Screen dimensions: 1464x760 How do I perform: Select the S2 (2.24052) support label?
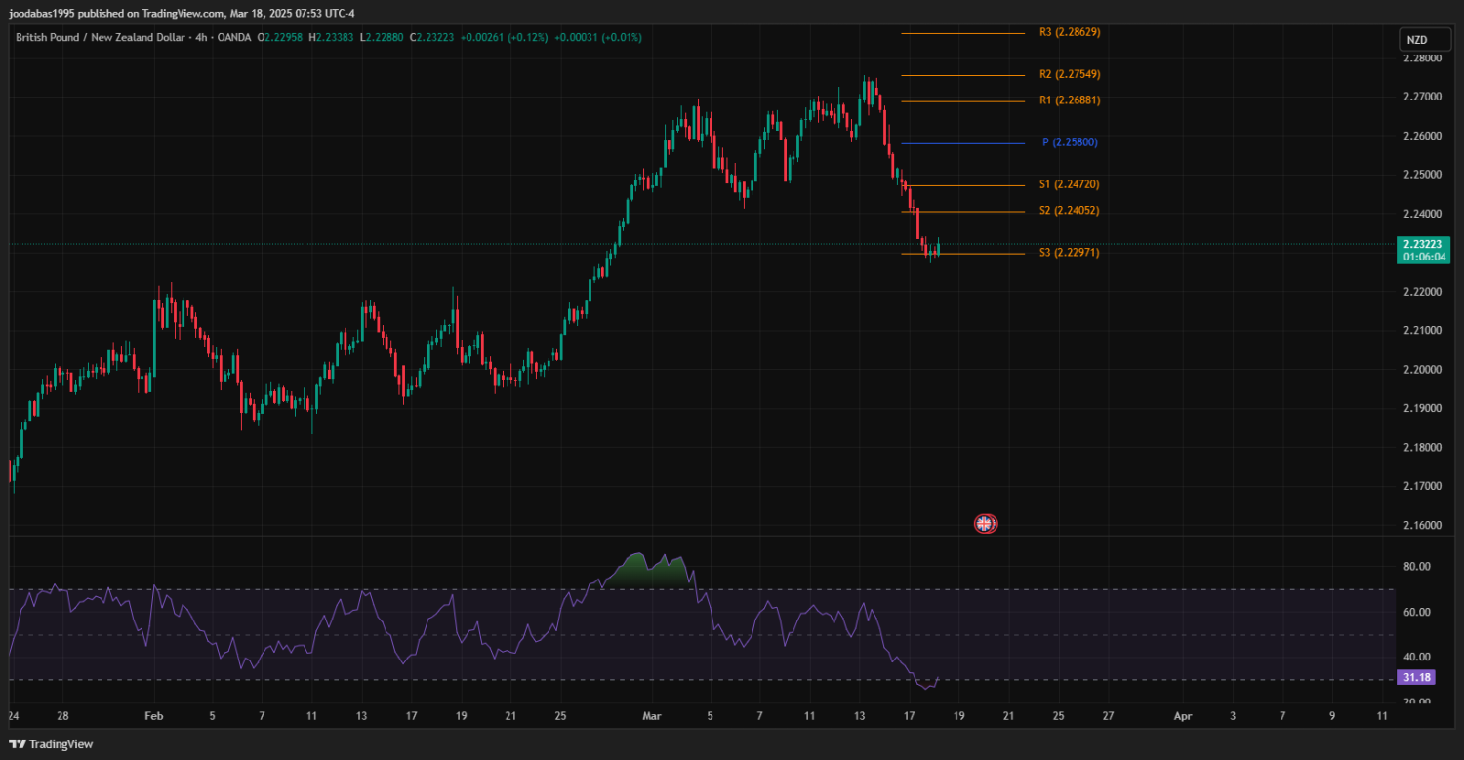1070,211
